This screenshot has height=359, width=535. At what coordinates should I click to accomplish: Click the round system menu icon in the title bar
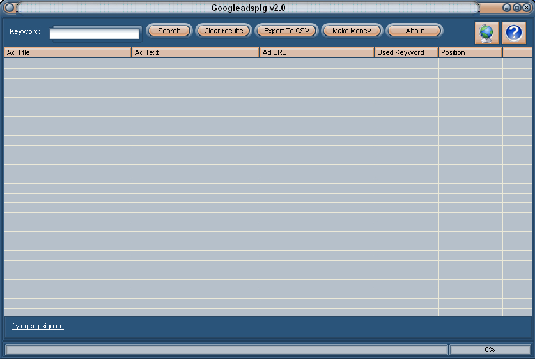tap(9, 8)
